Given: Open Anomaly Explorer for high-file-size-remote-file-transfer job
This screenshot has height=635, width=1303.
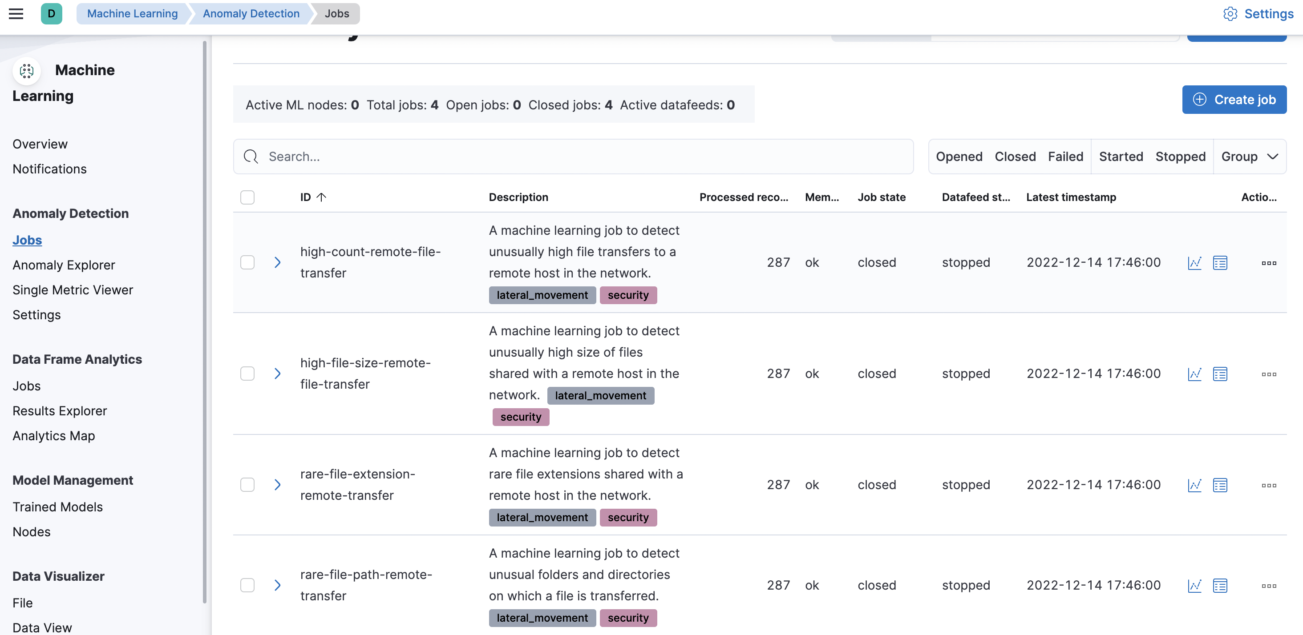Looking at the screenshot, I should (x=1219, y=374).
